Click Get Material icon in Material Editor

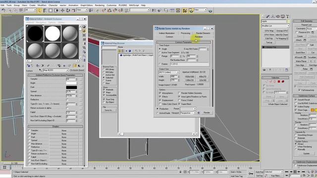pyautogui.click(x=29, y=66)
